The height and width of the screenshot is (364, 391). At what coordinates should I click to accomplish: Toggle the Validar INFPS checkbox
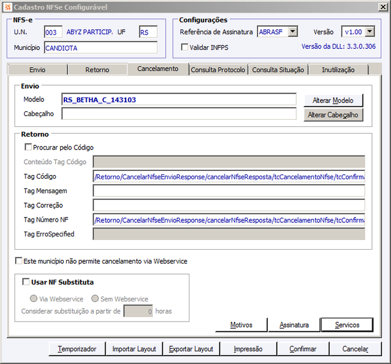(x=185, y=47)
